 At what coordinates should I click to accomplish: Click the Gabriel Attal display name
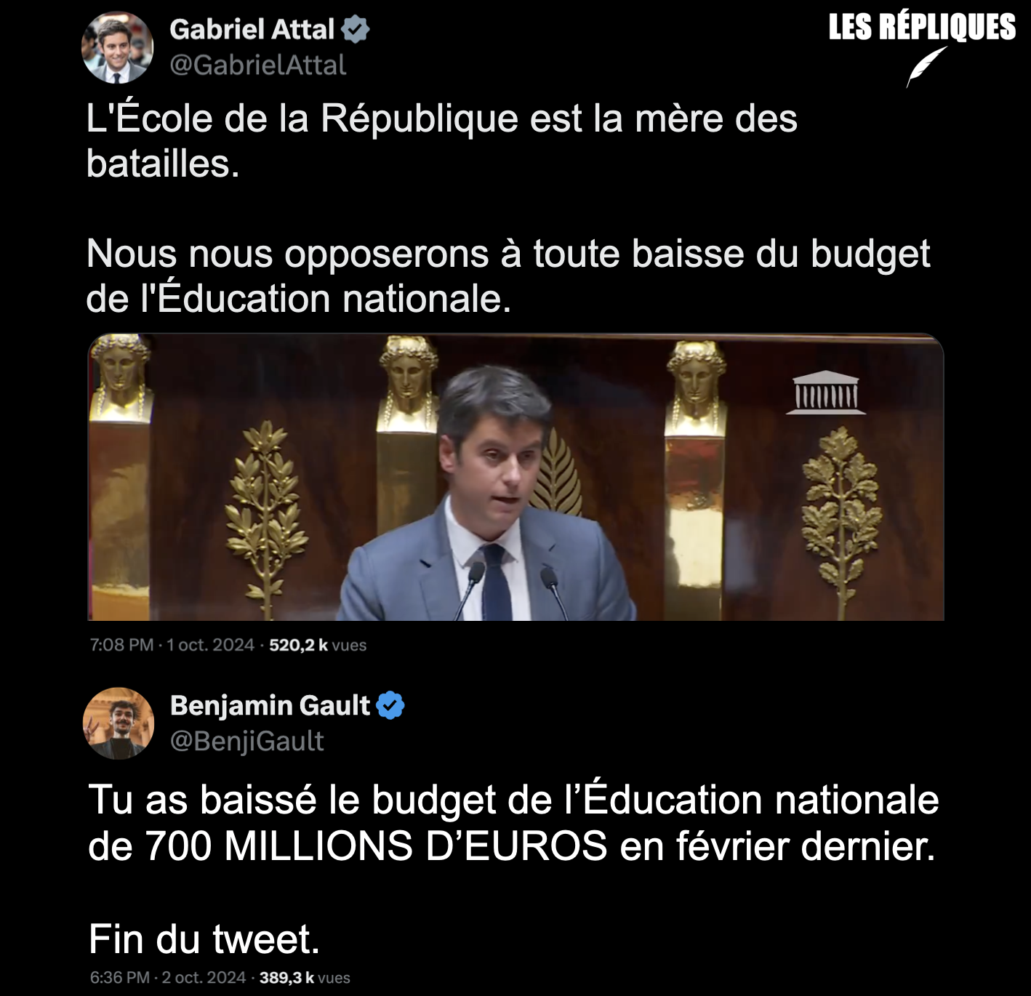252,29
